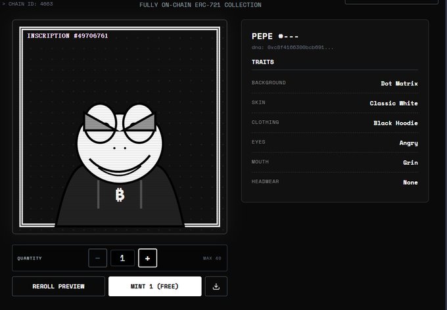Image resolution: width=447 pixels, height=310 pixels.
Task: Click the Pepe NFT preview image
Action: click(120, 127)
